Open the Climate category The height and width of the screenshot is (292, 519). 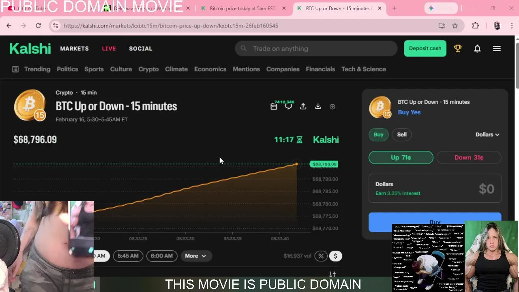(x=176, y=69)
